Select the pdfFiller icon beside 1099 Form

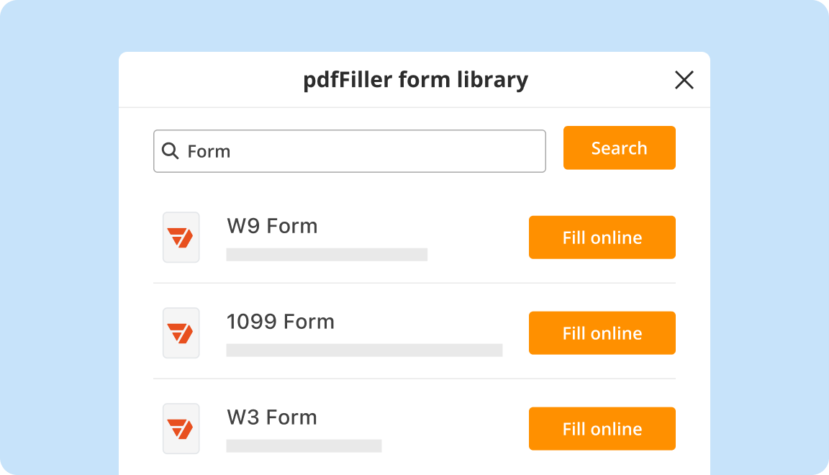point(181,332)
